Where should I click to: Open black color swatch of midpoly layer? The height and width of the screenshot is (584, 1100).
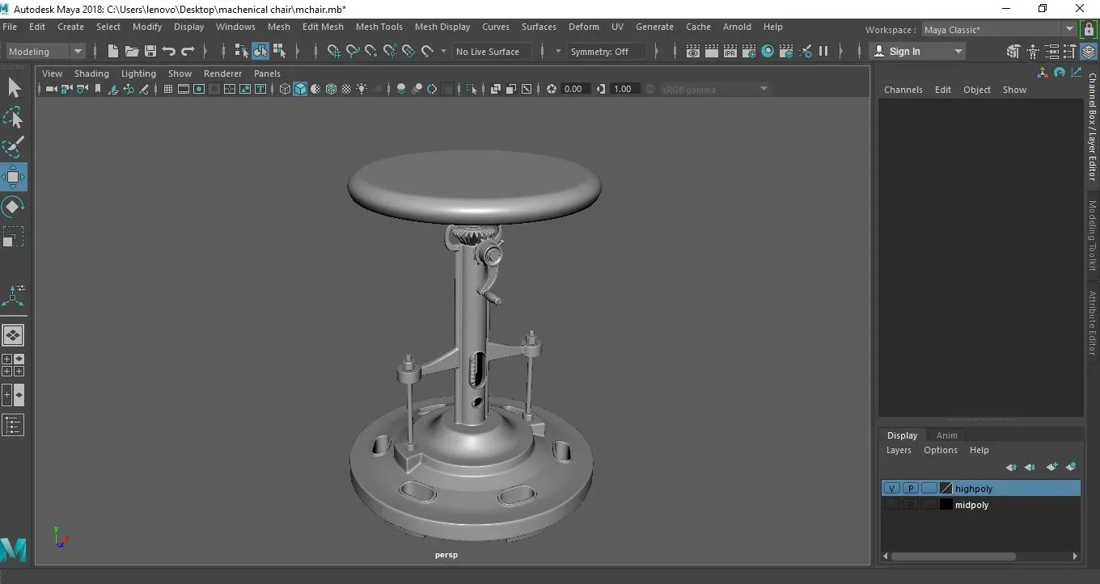coord(946,505)
